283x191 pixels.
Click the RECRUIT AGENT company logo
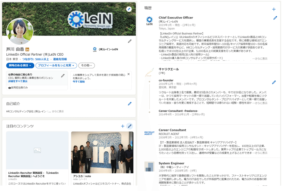click(x=149, y=133)
